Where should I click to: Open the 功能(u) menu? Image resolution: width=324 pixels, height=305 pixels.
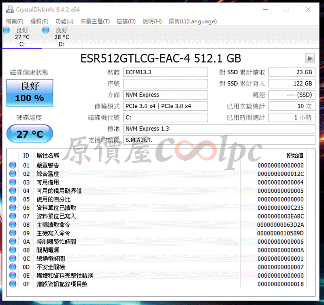tap(64, 21)
